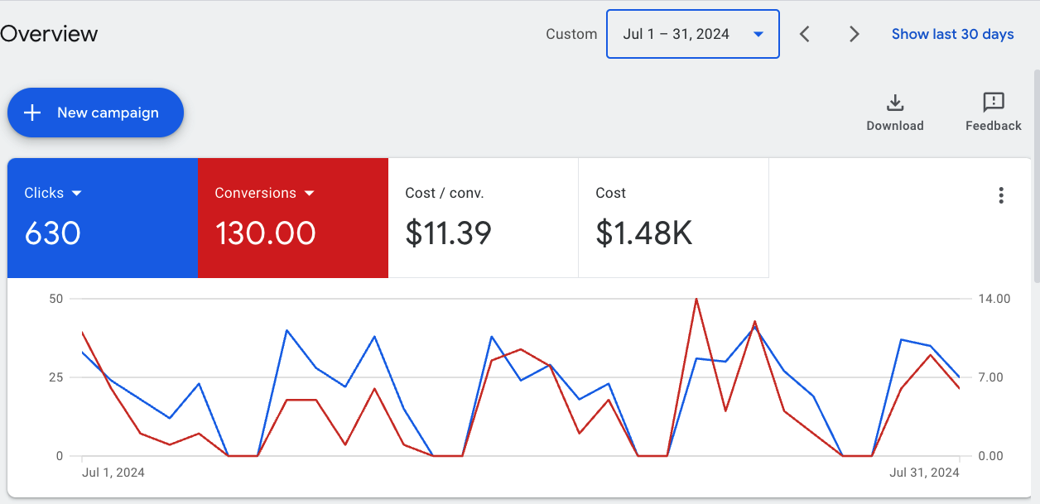This screenshot has height=504, width=1040.
Task: Expand the Jul 1 – 31, 2024 date picker
Action: click(692, 34)
